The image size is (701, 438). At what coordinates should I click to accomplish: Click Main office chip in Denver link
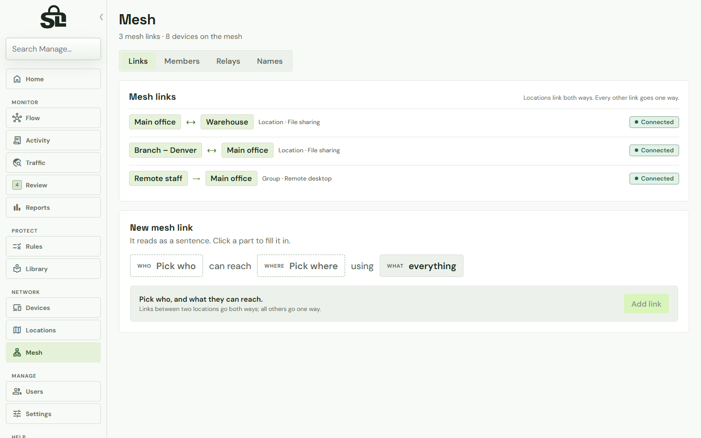pyautogui.click(x=247, y=150)
